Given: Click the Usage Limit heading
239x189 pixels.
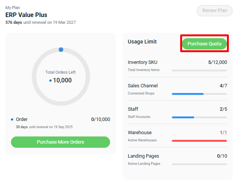Looking at the screenshot, I should (x=142, y=42).
